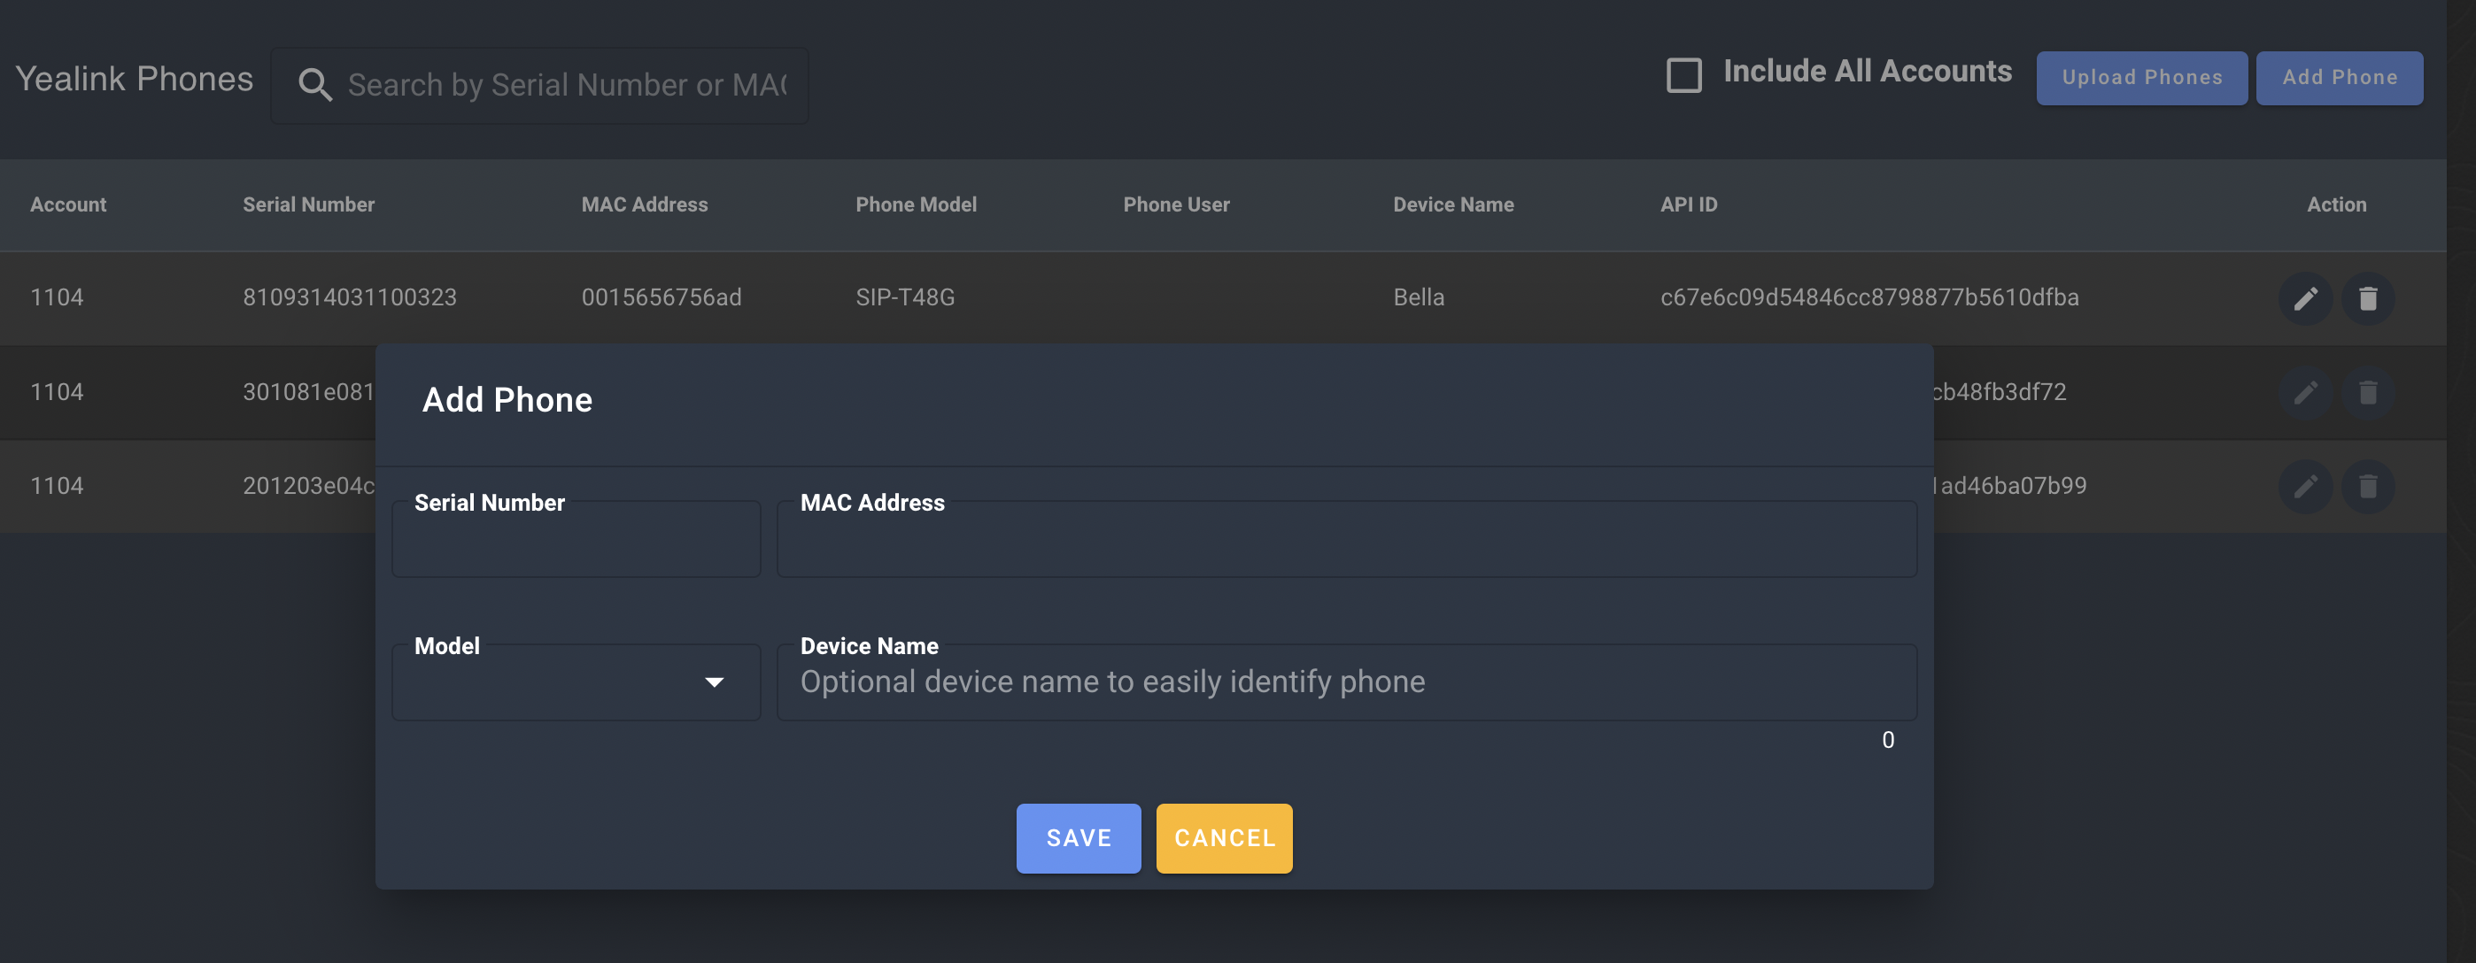Sort by the Serial Number column header
2476x963 pixels.
(308, 204)
